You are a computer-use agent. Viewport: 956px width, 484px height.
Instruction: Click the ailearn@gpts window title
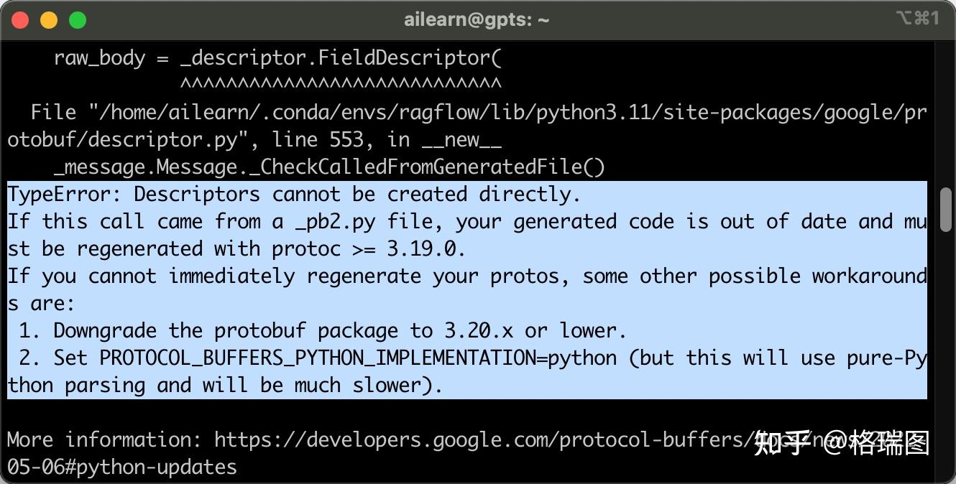click(477, 20)
